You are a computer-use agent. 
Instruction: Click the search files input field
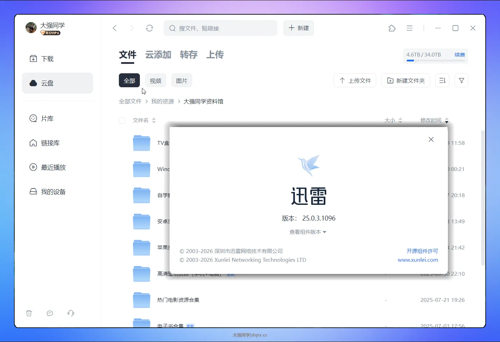tap(224, 28)
